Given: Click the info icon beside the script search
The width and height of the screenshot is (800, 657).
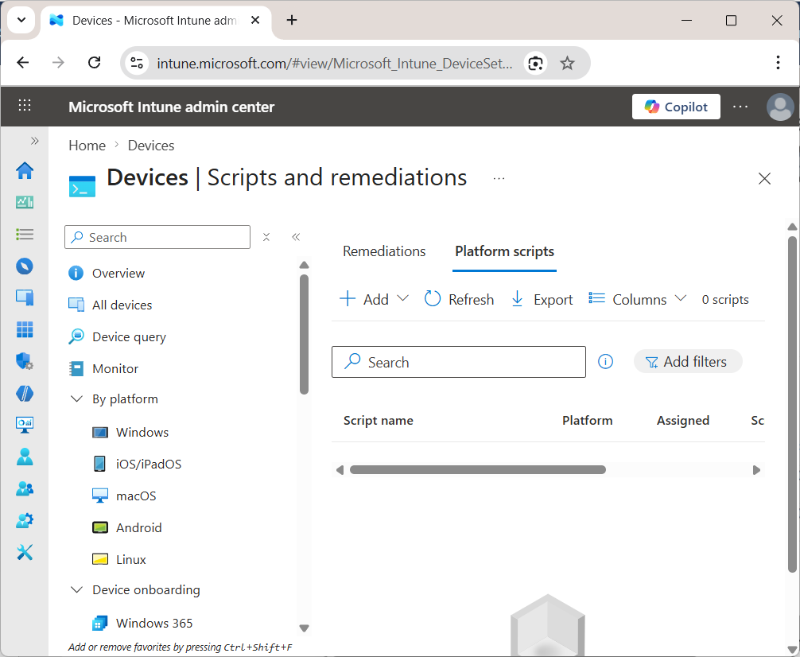Looking at the screenshot, I should pyautogui.click(x=605, y=361).
